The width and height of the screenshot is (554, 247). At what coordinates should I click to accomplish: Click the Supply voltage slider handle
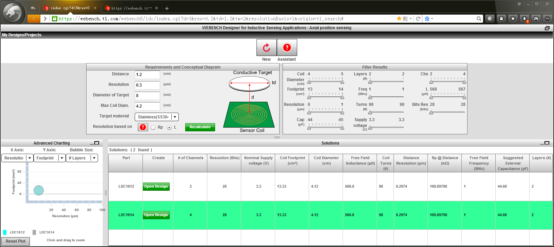click(x=370, y=127)
